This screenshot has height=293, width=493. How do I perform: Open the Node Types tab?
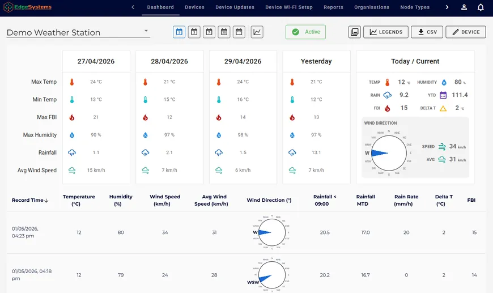[x=415, y=7]
